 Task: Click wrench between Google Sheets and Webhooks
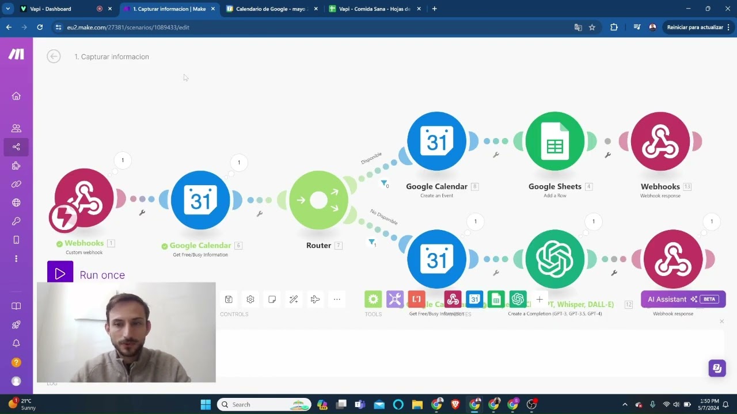click(607, 155)
